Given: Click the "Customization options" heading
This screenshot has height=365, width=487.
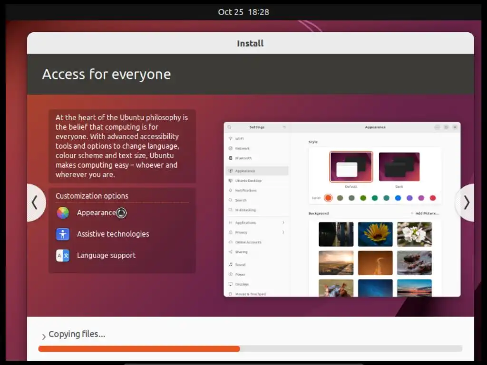Looking at the screenshot, I should click(x=92, y=196).
